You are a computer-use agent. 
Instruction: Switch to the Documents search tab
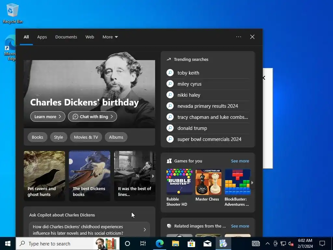coord(66,37)
